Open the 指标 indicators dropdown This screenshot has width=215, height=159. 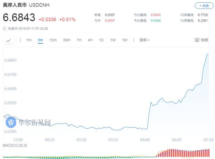pyautogui.click(x=145, y=40)
